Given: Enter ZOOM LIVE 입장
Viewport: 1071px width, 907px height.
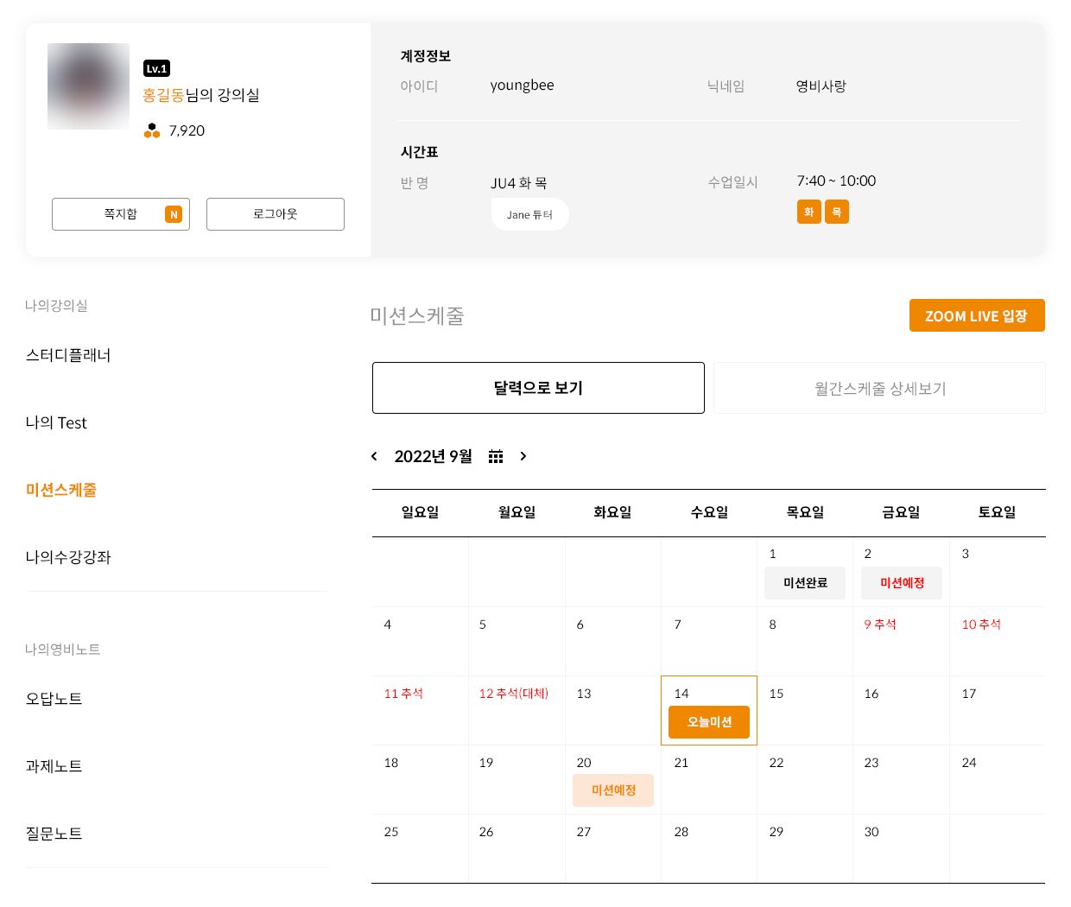Looking at the screenshot, I should pos(977,315).
